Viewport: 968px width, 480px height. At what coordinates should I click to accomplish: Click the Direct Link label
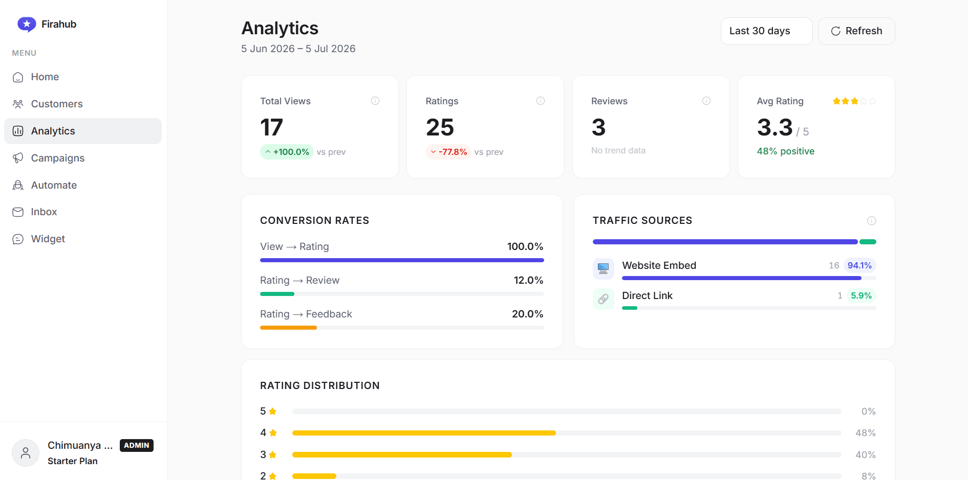tap(647, 295)
